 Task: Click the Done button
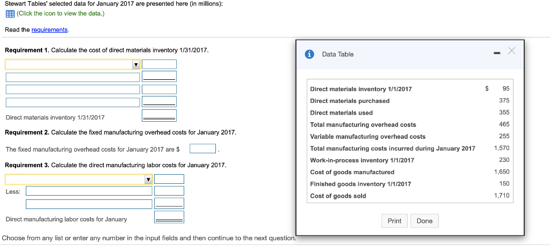tap(424, 221)
